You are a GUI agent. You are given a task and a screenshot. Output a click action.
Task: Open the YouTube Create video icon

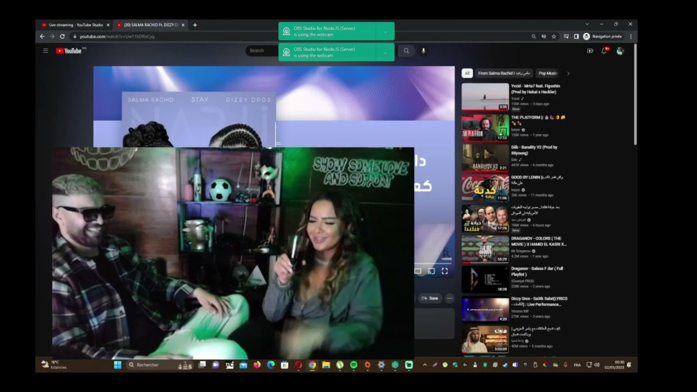(x=590, y=51)
